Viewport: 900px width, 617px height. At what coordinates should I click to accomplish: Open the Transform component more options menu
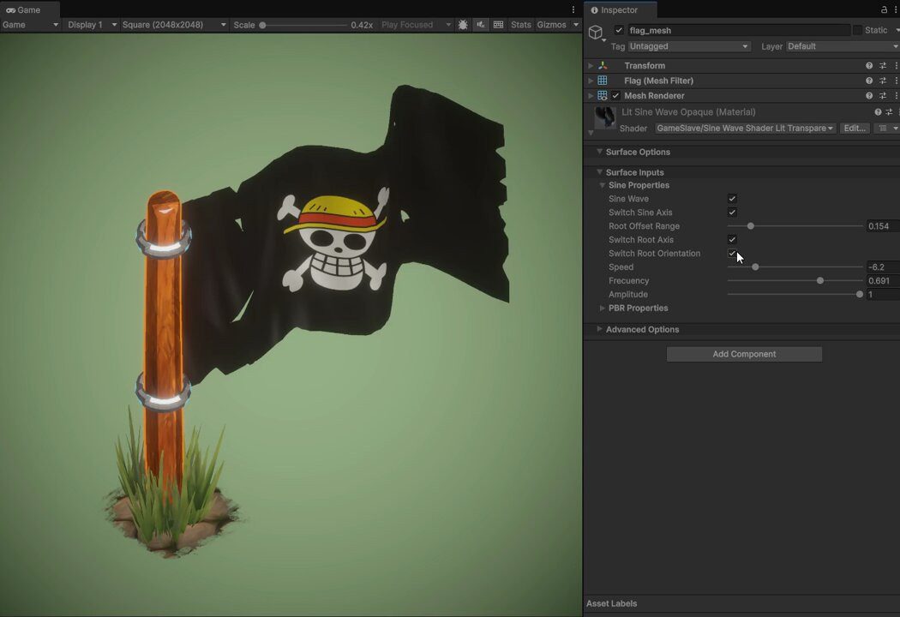[x=896, y=65]
